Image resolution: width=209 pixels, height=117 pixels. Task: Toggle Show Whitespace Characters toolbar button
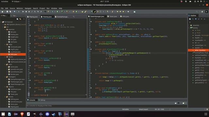click(103, 12)
